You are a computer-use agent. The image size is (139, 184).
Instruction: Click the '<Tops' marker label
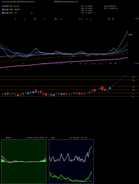tap(136, 19)
